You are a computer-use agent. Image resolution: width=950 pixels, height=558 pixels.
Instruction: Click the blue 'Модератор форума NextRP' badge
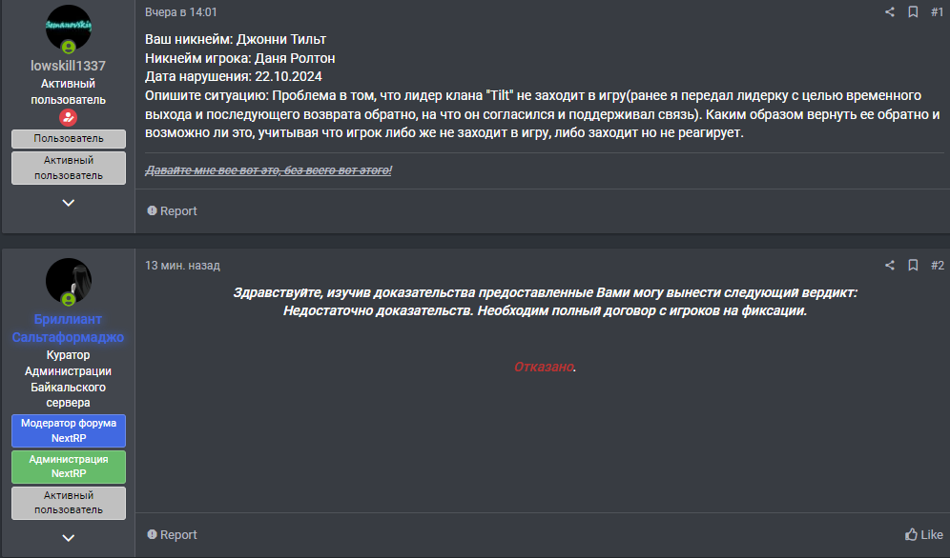pyautogui.click(x=68, y=430)
